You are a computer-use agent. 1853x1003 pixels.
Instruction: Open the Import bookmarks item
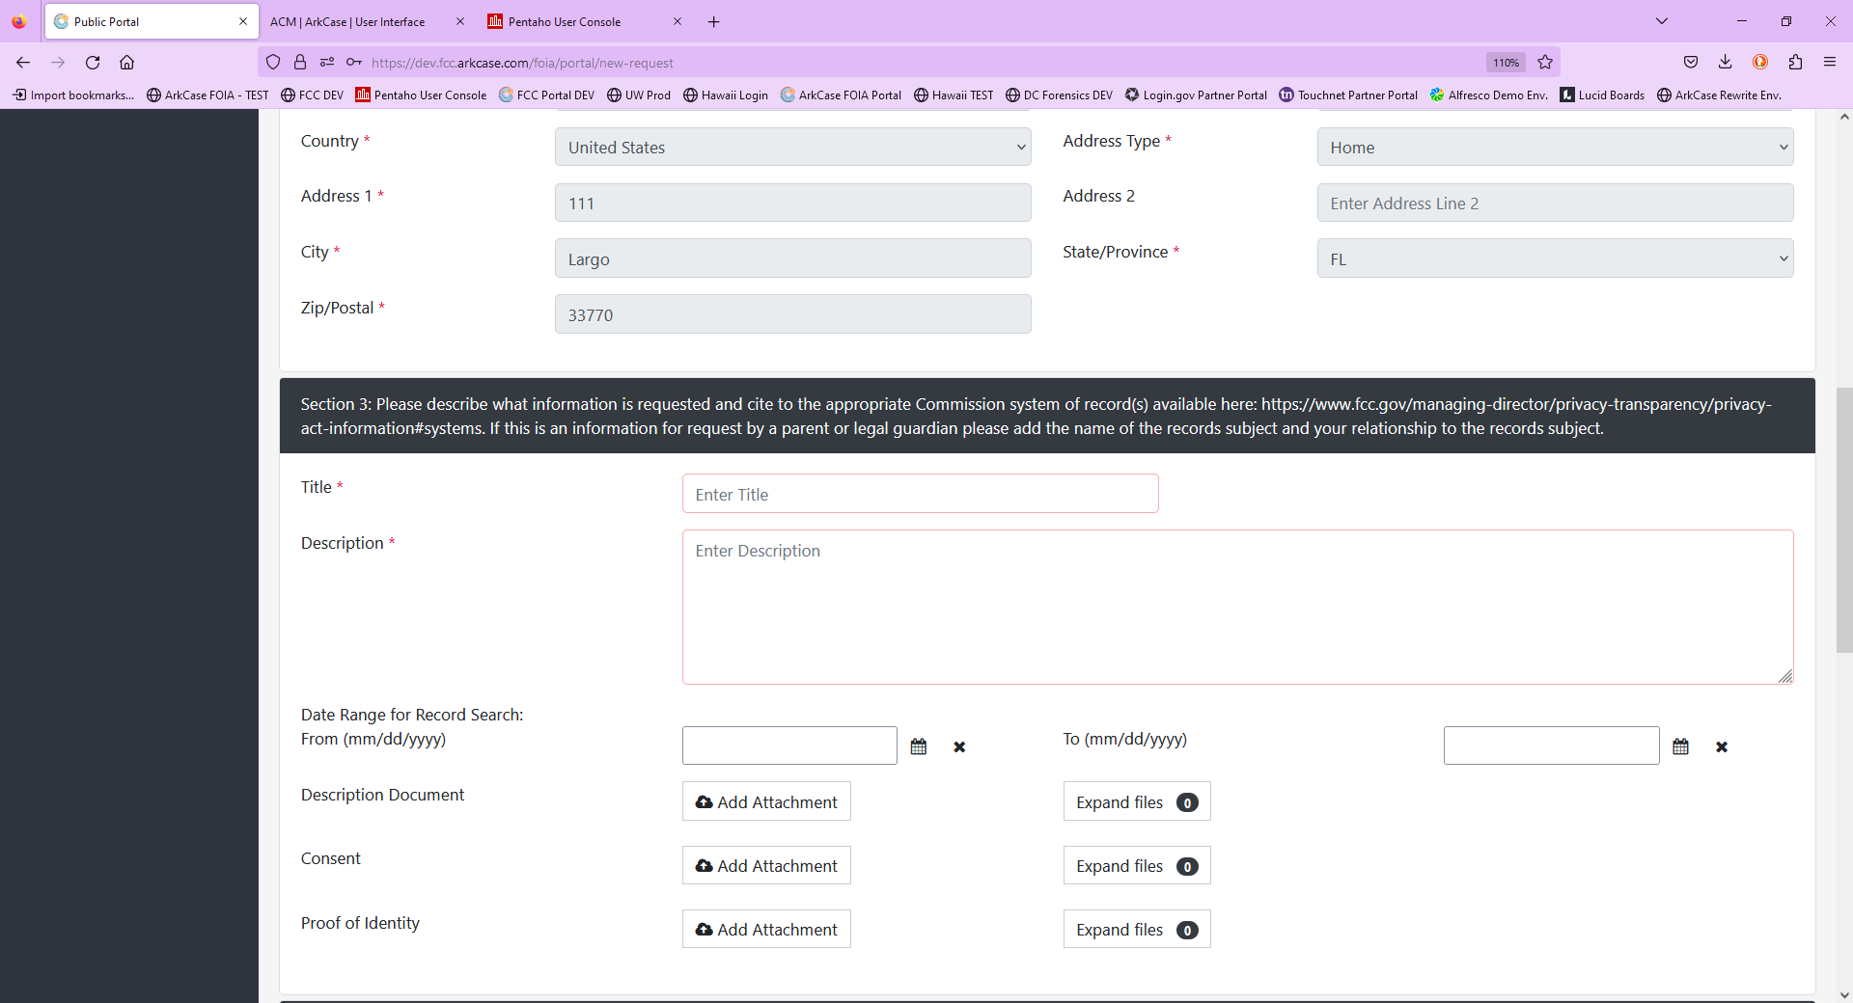[73, 95]
